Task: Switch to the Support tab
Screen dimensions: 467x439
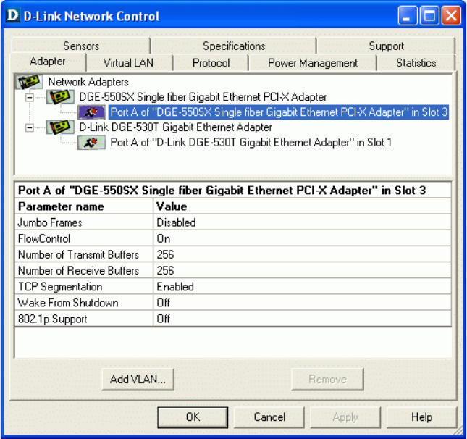Action: pyautogui.click(x=386, y=46)
